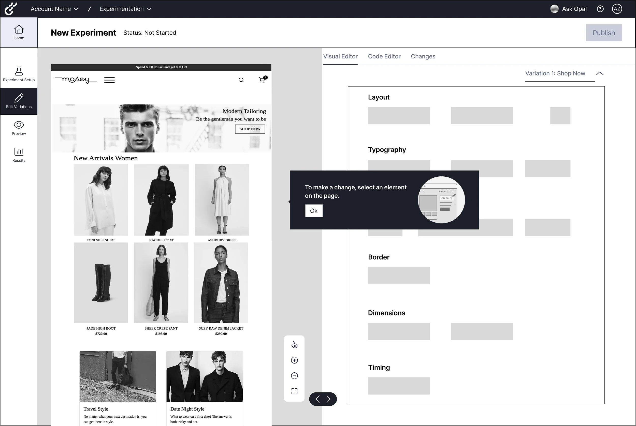Click the Publish button

604,33
